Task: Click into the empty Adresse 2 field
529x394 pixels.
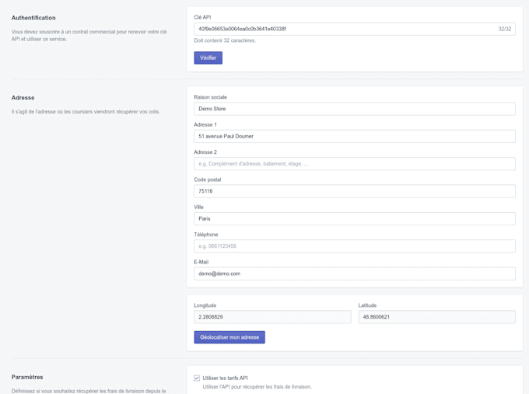Action: pyautogui.click(x=354, y=164)
